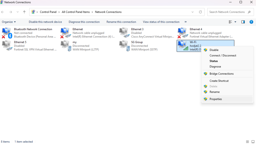Viewport: 256px width, 144px height.
Task: Click Disable this network device button
Action: [45, 22]
